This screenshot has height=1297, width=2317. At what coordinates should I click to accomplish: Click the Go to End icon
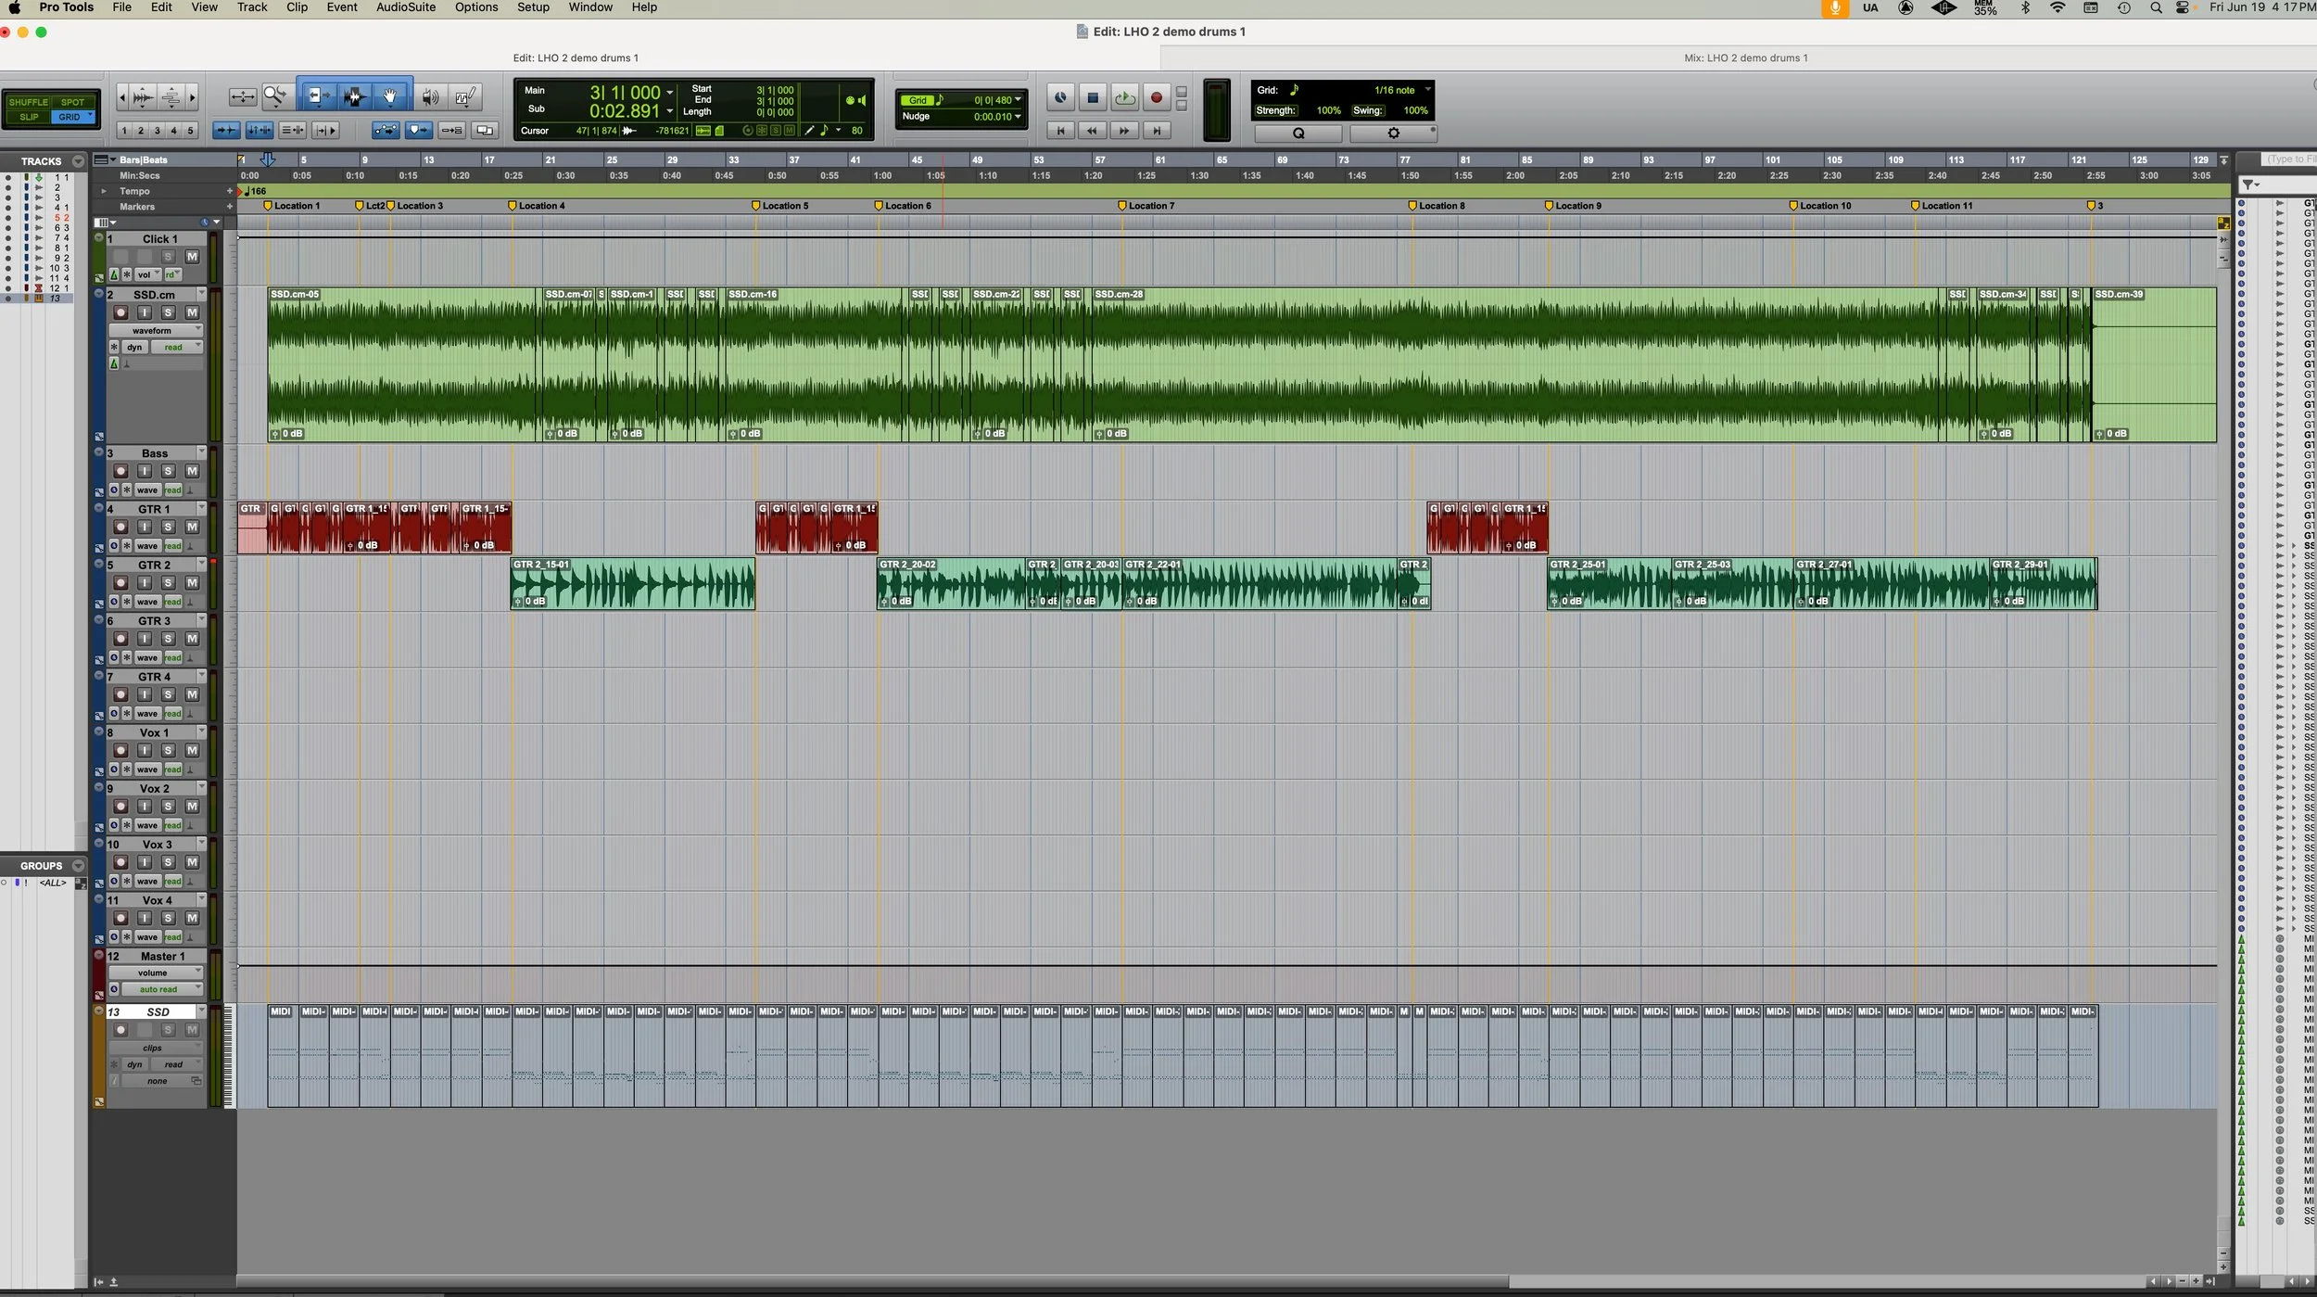point(1156,131)
